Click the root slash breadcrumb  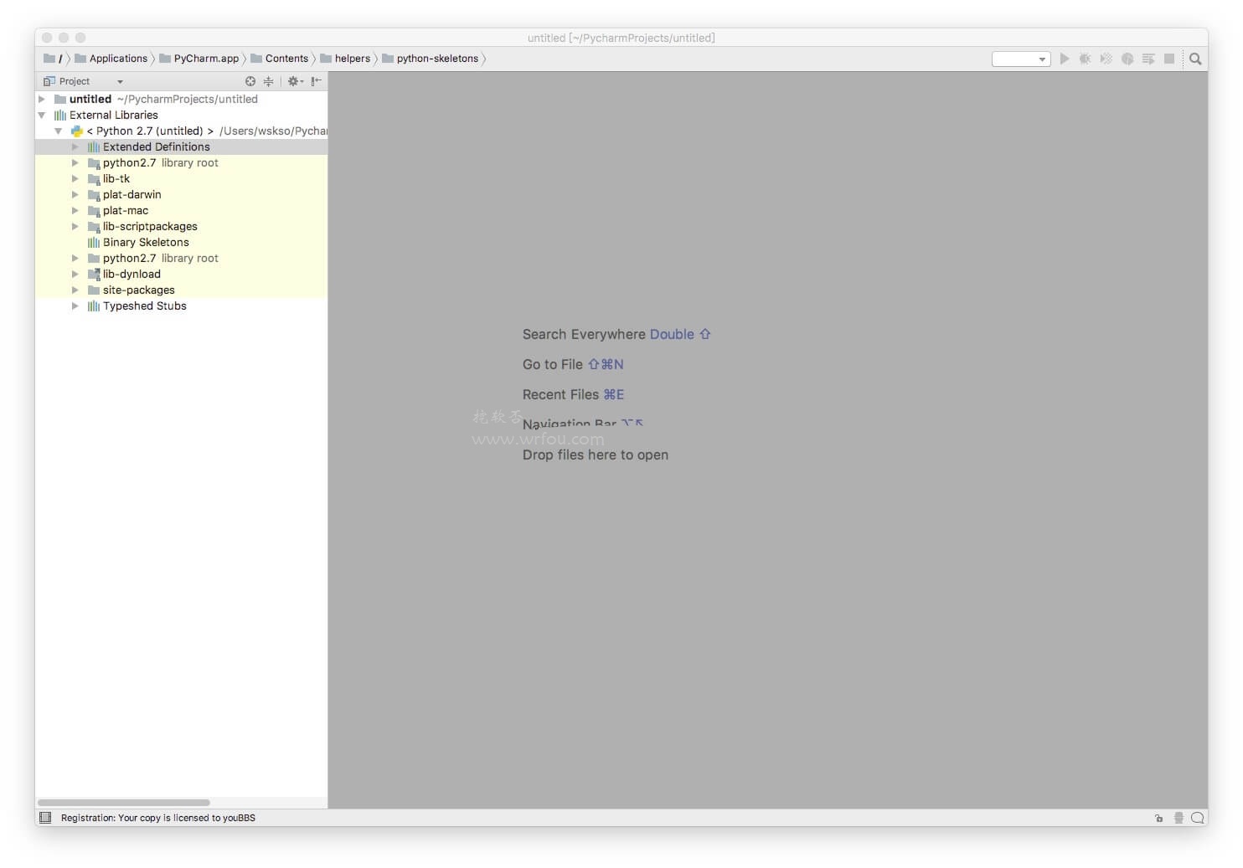click(x=54, y=59)
